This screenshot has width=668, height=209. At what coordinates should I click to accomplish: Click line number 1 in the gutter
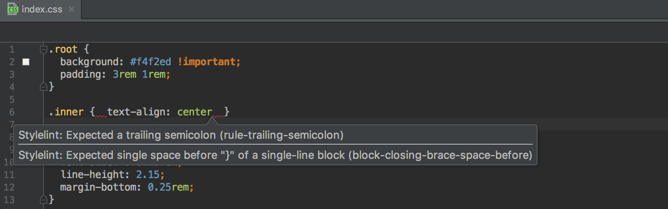point(12,49)
